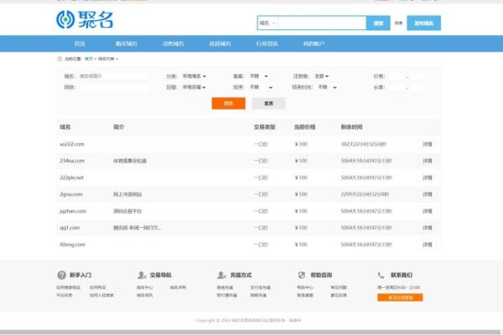
Task: Click the 域名中心 footer link
Action: tap(145, 287)
